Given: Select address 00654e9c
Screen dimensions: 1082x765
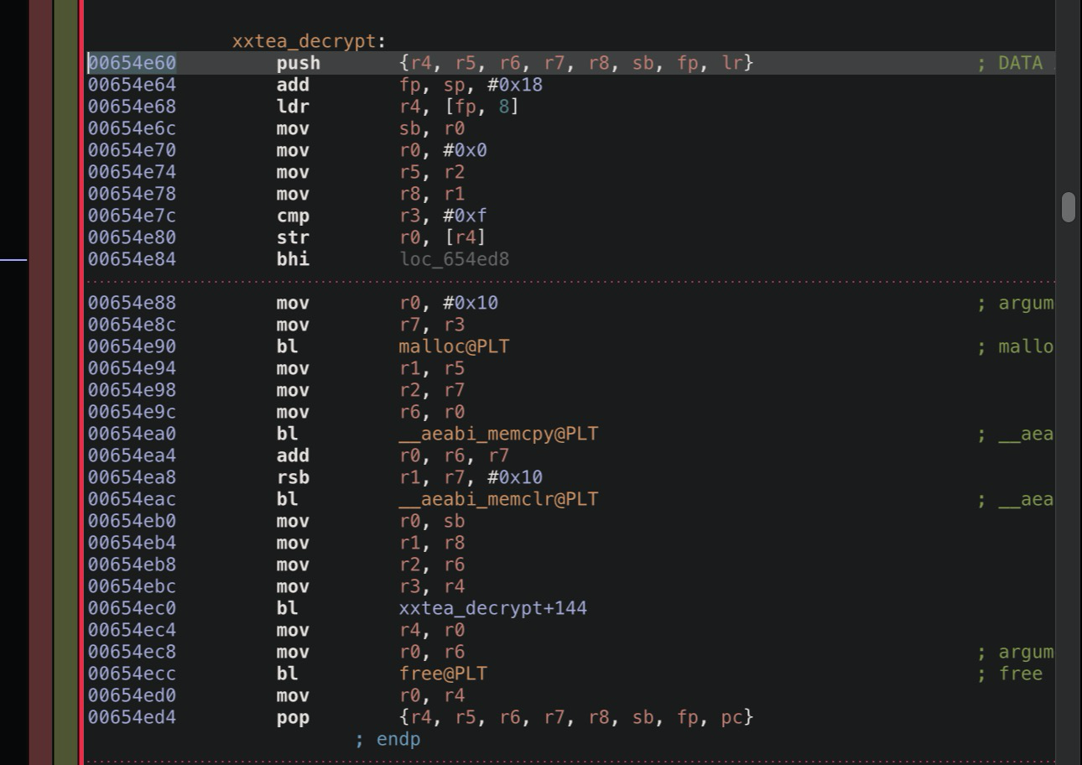Looking at the screenshot, I should 133,412.
